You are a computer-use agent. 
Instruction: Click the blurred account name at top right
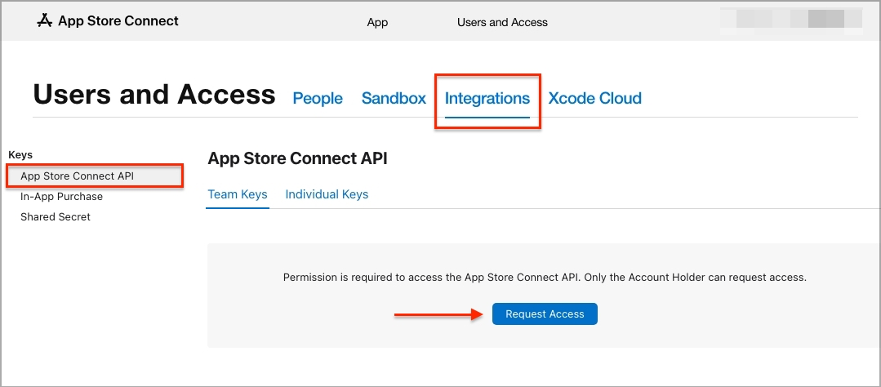click(791, 21)
